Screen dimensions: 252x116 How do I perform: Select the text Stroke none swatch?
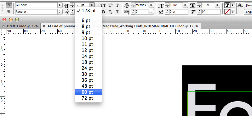[x=227, y=12]
